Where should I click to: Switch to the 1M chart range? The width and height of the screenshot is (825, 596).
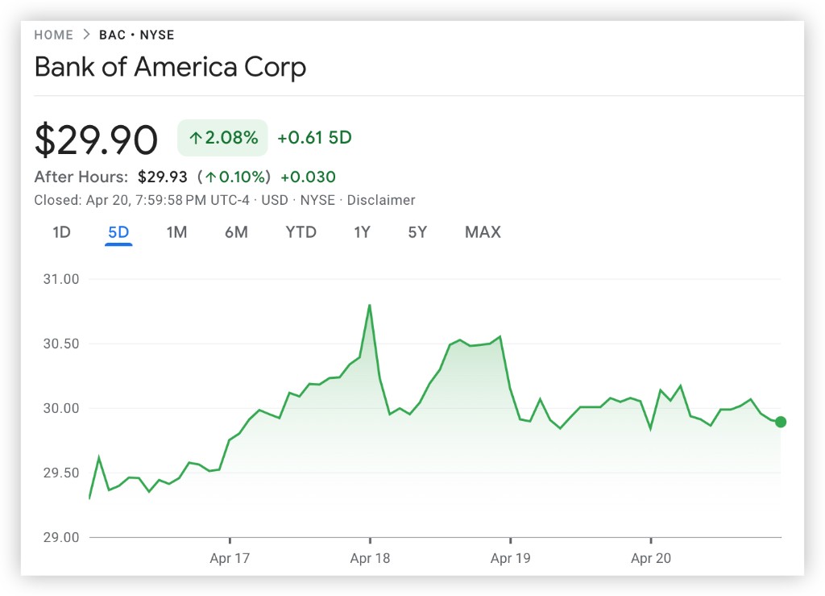tap(176, 232)
